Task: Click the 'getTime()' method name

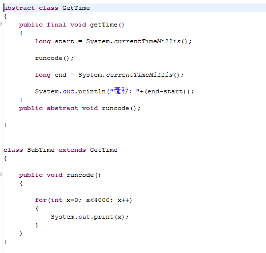Action: (x=107, y=25)
